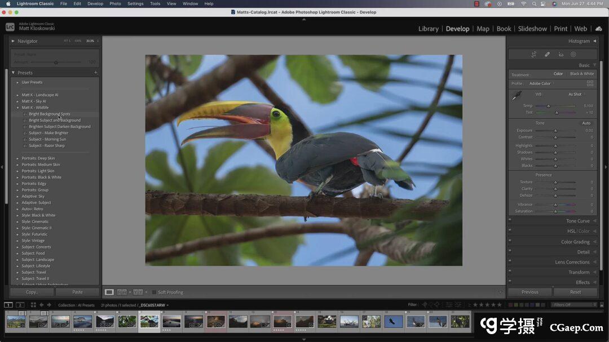Click the Reset button
This screenshot has width=609, height=342.
tap(575, 292)
